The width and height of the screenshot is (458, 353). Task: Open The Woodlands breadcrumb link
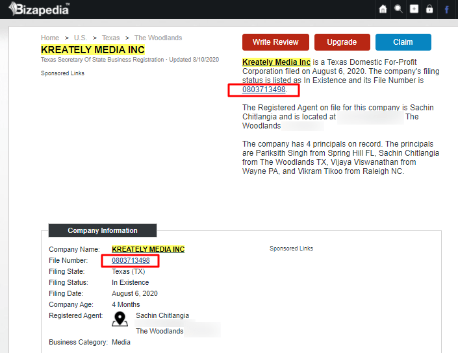[158, 38]
